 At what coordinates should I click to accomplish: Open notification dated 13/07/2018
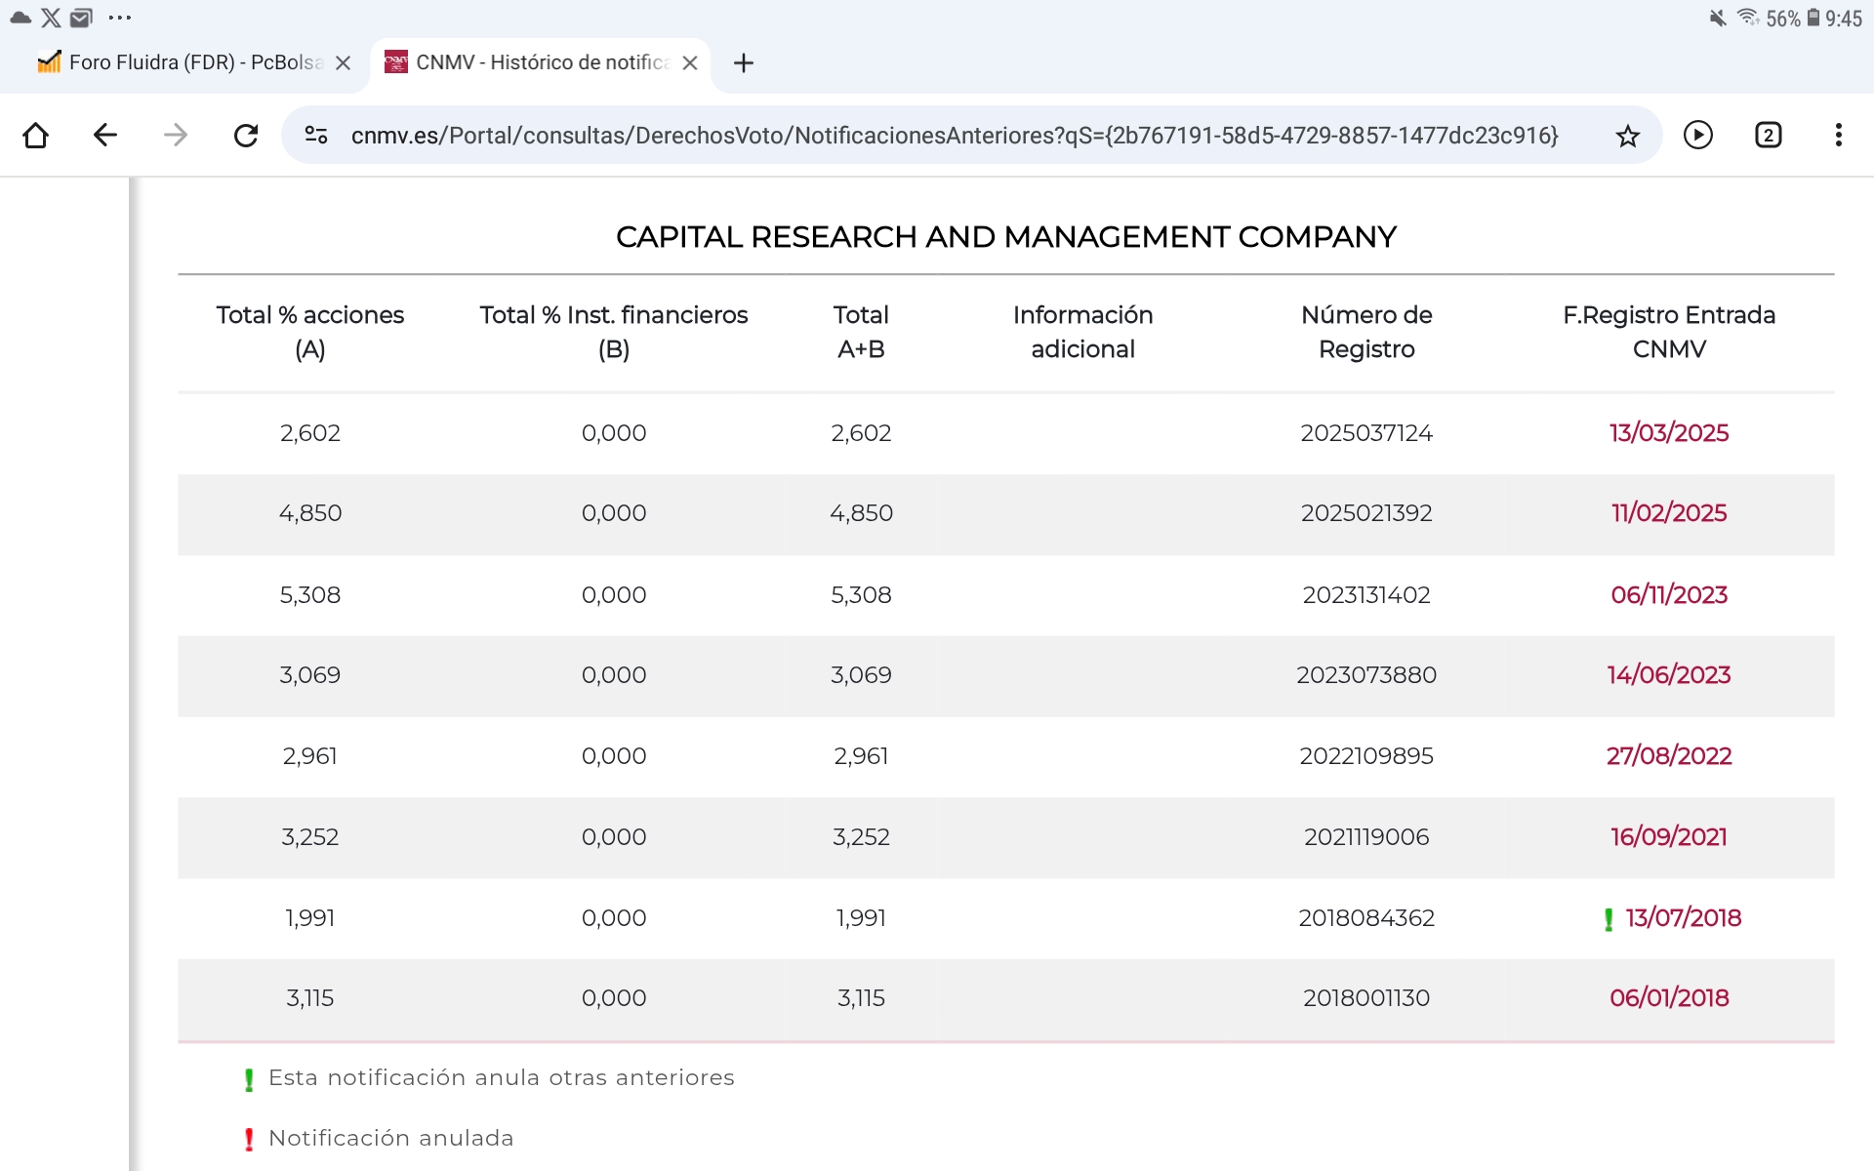tap(1684, 917)
